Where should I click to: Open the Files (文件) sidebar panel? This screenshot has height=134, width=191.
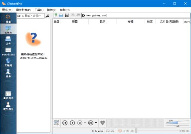(x=8, y=40)
